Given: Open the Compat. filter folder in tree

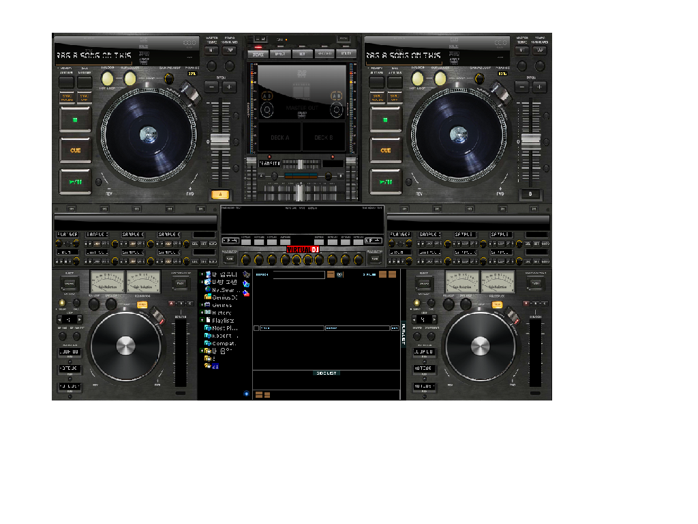Looking at the screenshot, I should coord(221,343).
